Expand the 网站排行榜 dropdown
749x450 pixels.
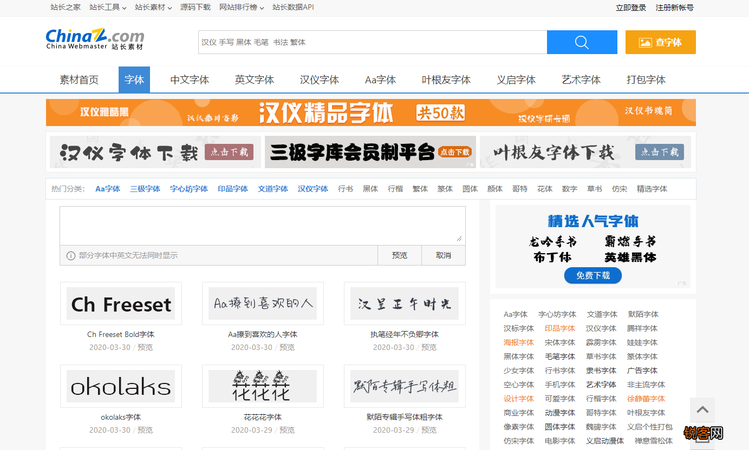pos(242,8)
